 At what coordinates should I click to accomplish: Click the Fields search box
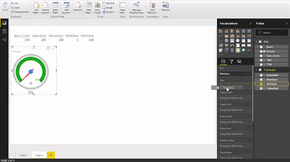[x=272, y=32]
